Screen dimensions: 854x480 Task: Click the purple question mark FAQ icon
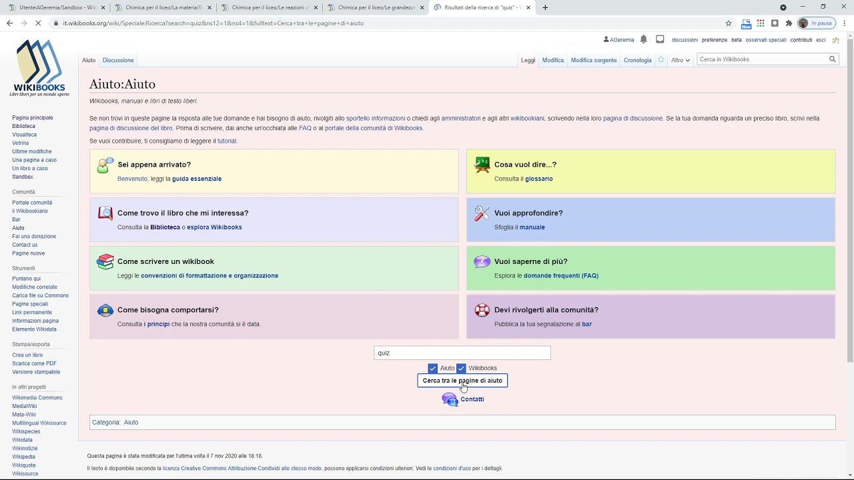482,261
